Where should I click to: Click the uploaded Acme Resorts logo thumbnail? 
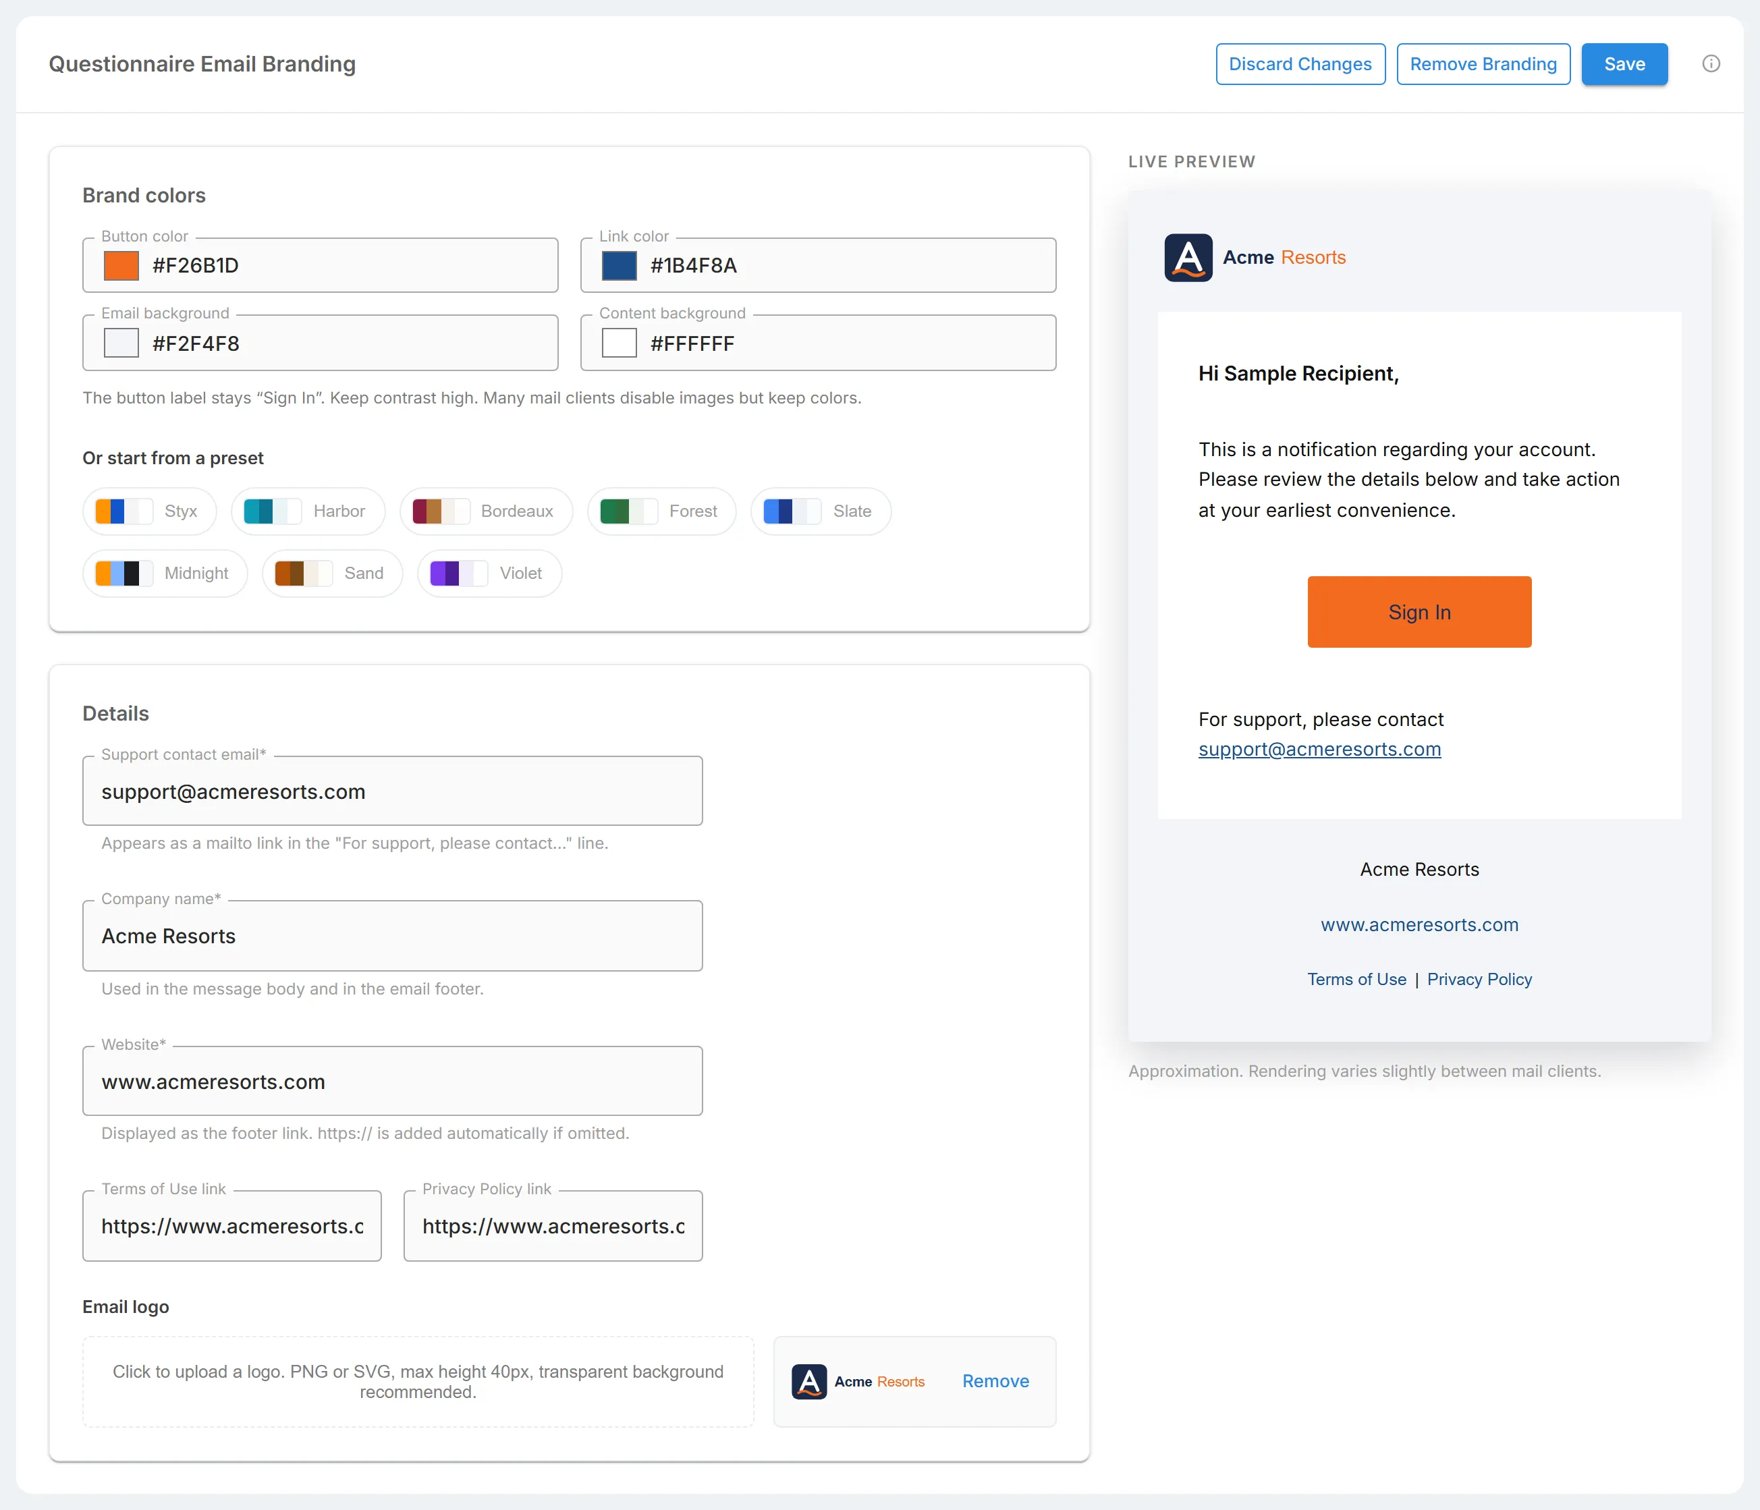pos(858,1382)
